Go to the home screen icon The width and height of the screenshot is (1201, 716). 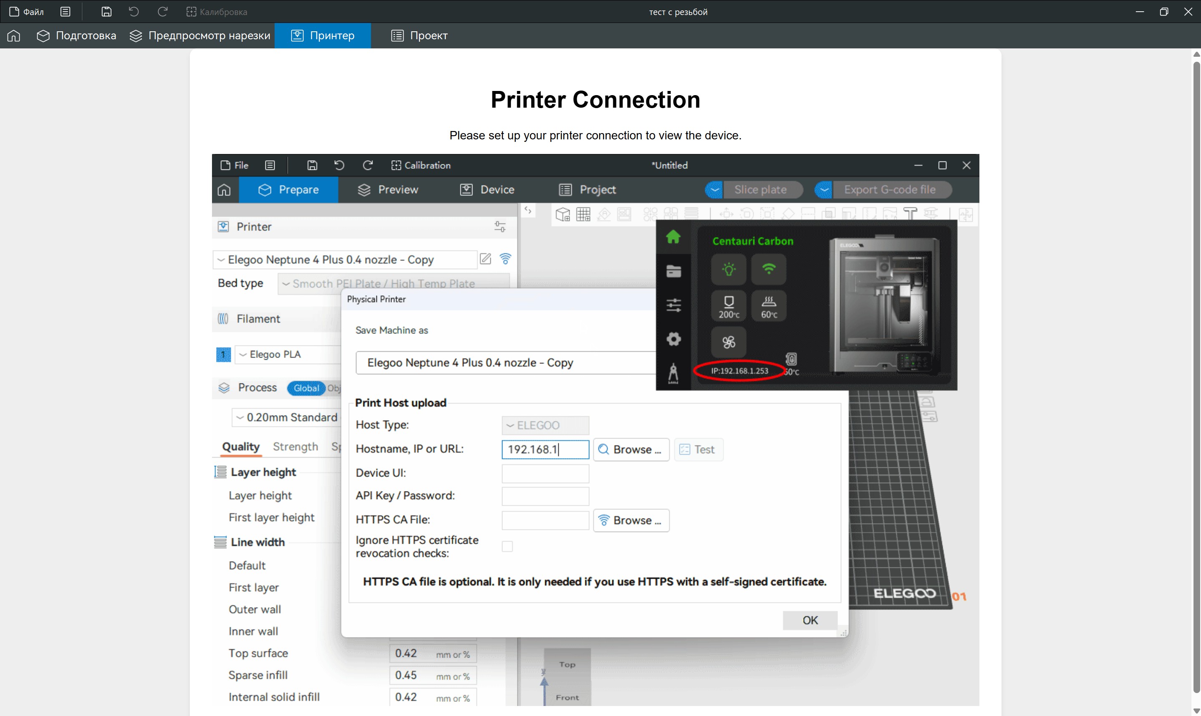13,36
